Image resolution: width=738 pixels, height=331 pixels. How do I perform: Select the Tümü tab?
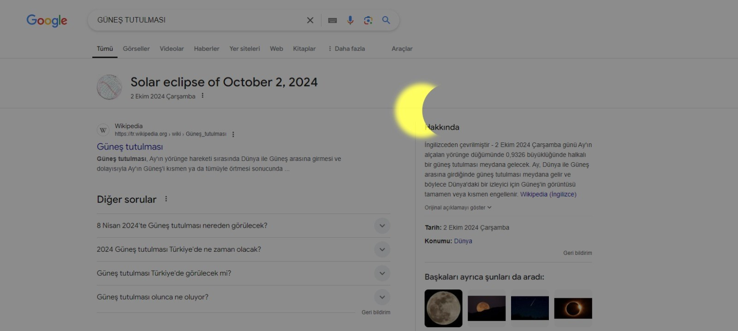105,48
